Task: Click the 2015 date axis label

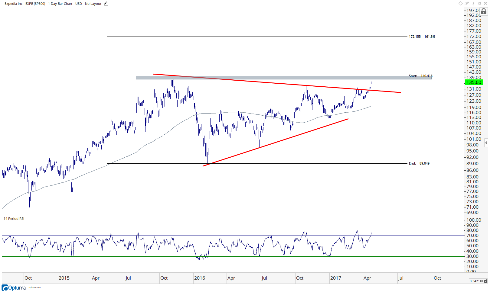Action: (64, 278)
